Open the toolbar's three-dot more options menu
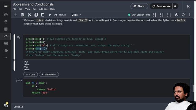 [x=190, y=15]
